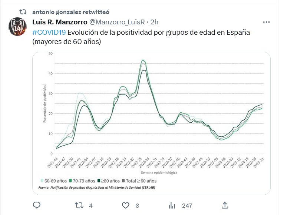Open the three-dot more options menu
The height and width of the screenshot is (215, 284).
pos(266,22)
